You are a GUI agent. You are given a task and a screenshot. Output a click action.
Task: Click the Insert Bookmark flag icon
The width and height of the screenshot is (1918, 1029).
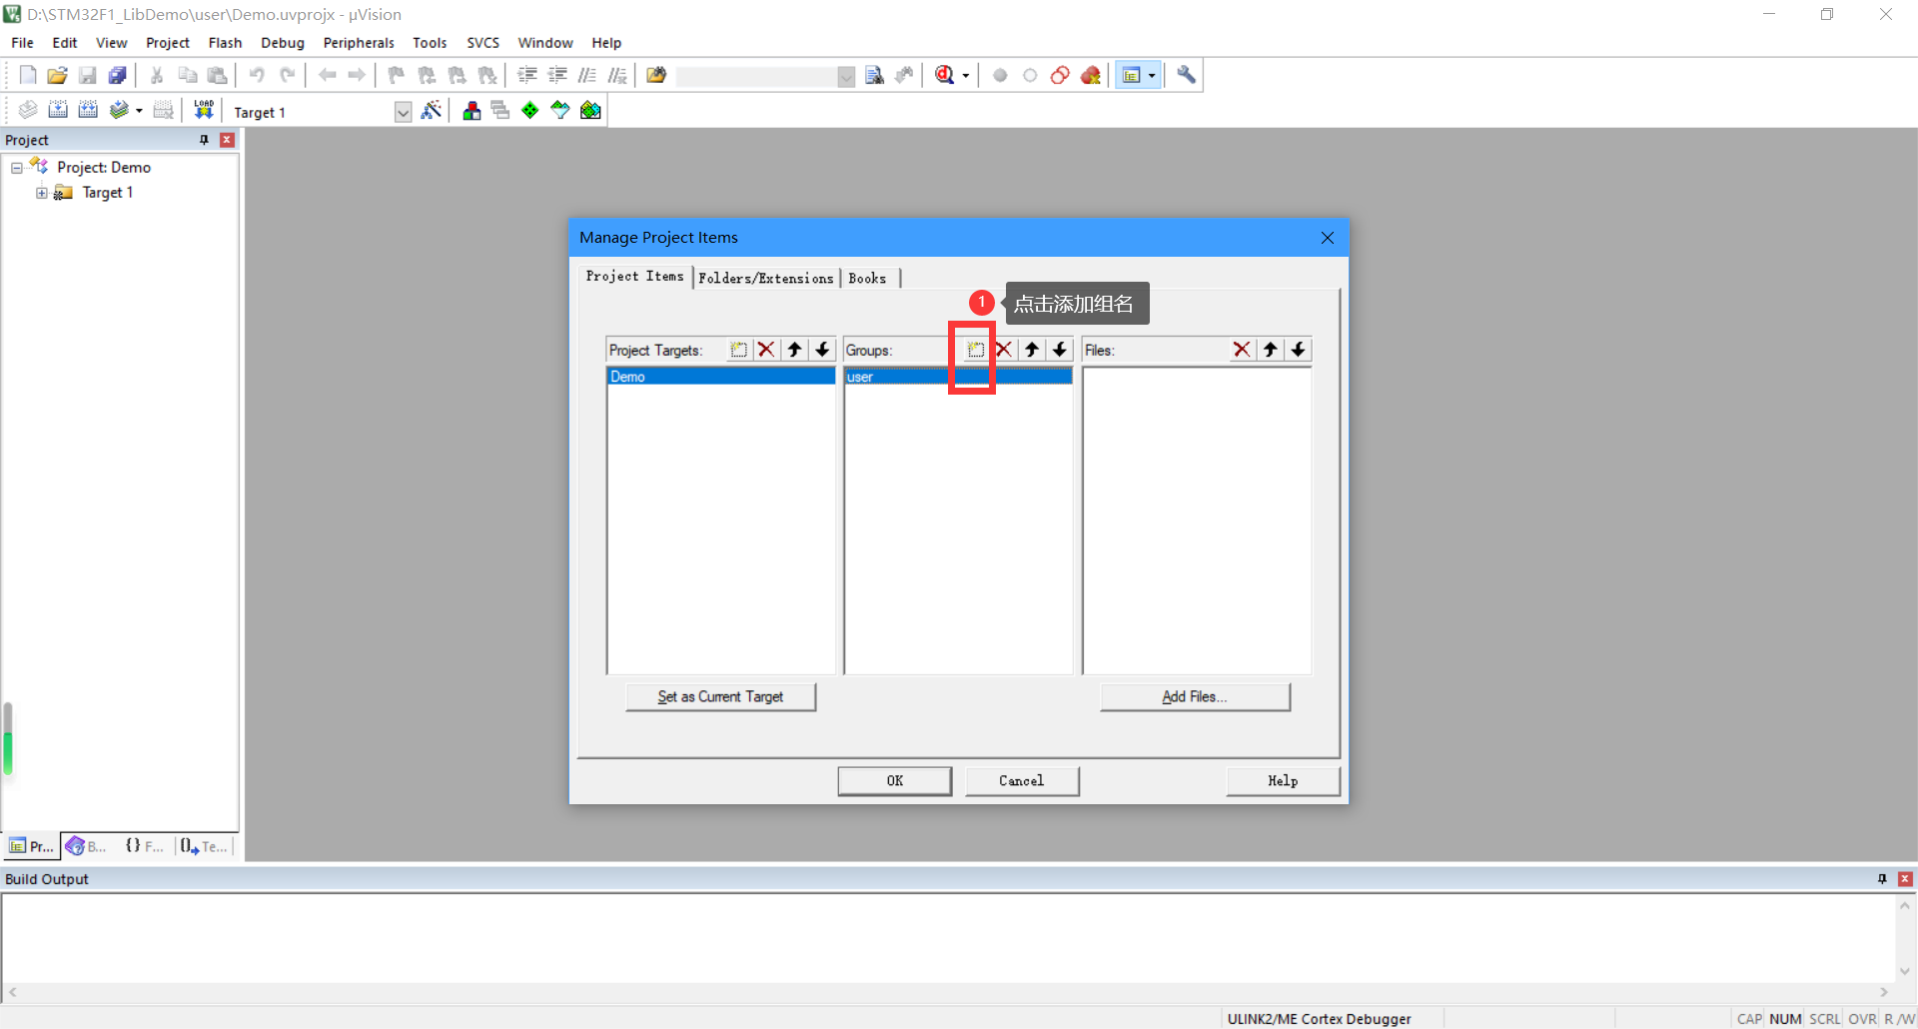coord(397,75)
